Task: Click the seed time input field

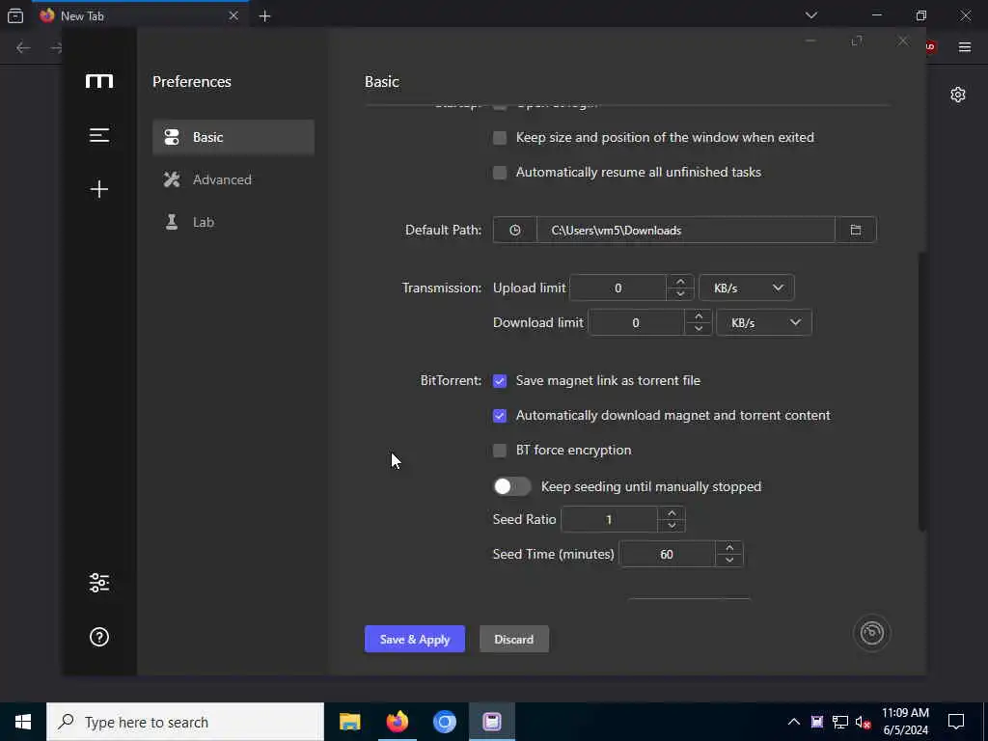Action: [668, 555]
